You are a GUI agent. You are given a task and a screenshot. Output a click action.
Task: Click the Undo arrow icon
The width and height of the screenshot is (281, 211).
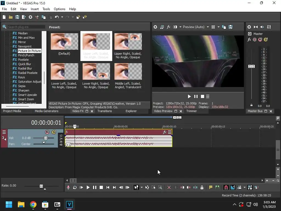tap(57, 17)
